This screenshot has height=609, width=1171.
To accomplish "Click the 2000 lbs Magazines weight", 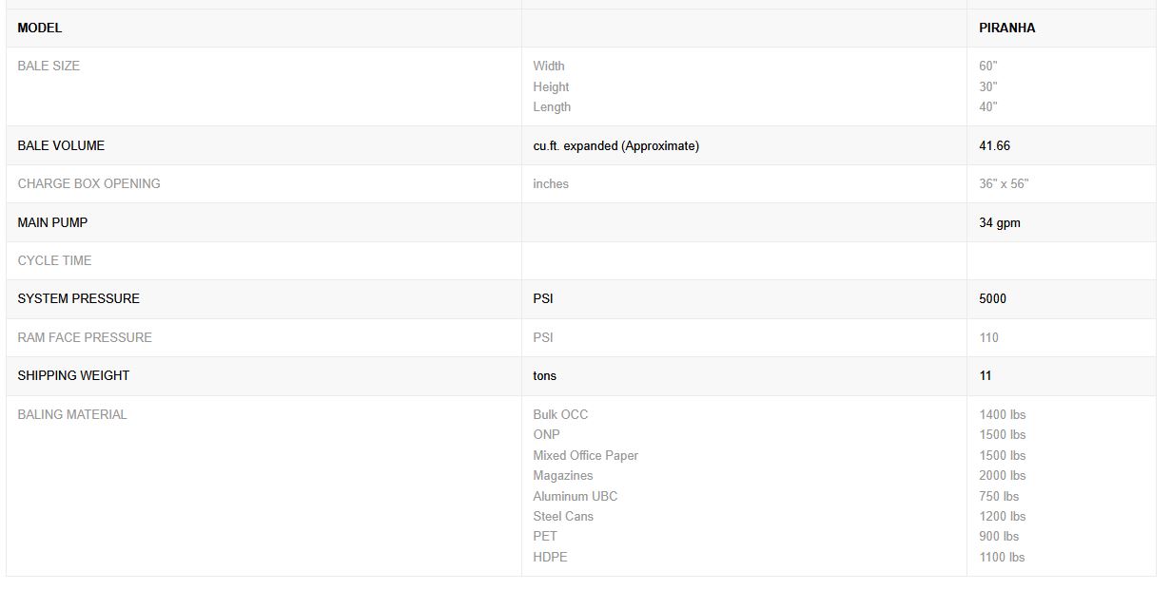I will (x=1002, y=476).
